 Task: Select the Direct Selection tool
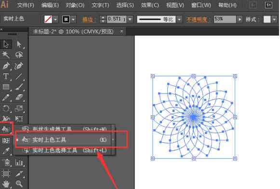click(x=19, y=44)
